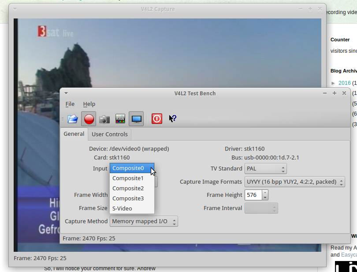This screenshot has width=357, height=272.
Task: Click the Device /dev/video0 (wrapped) text
Action: [129, 149]
